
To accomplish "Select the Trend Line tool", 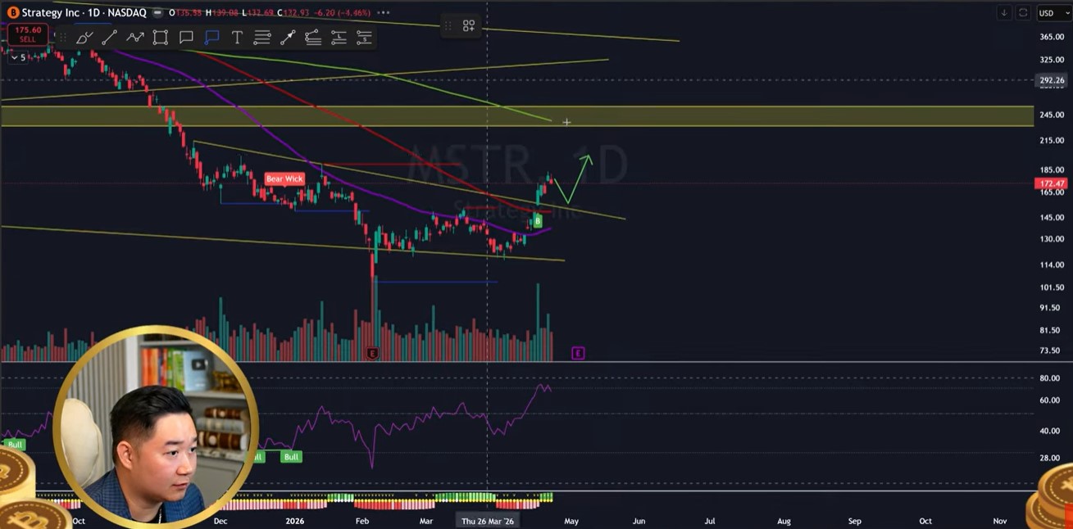I will tap(109, 38).
